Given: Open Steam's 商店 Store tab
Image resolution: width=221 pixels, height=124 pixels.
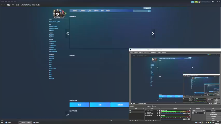Looking at the screenshot, I should tap(9, 5).
